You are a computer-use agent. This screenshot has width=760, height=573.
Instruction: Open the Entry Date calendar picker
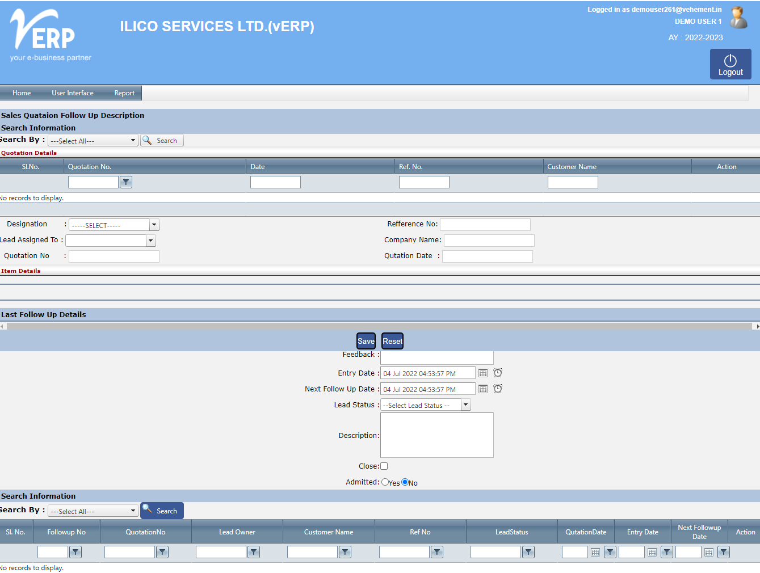(483, 373)
